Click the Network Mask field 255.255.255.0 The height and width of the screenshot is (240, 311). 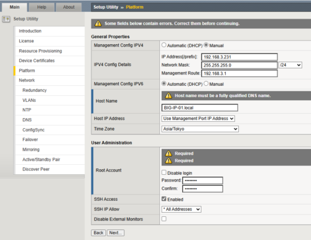(239, 65)
